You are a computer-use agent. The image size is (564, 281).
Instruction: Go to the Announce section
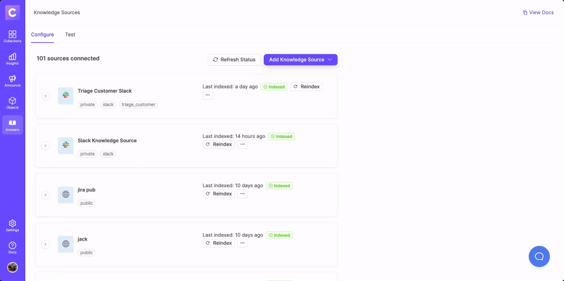(12, 81)
